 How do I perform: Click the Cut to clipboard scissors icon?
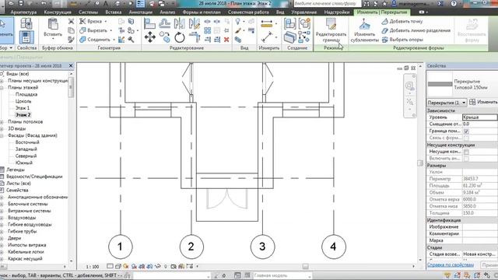(72, 21)
